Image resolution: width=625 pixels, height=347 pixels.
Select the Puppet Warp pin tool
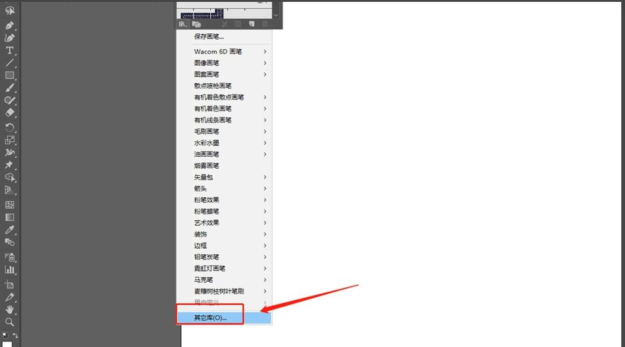coord(9,165)
